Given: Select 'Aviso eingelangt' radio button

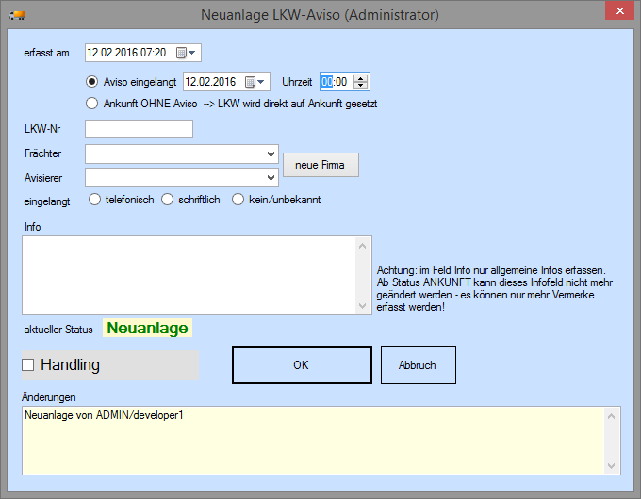Looking at the screenshot, I should [92, 82].
